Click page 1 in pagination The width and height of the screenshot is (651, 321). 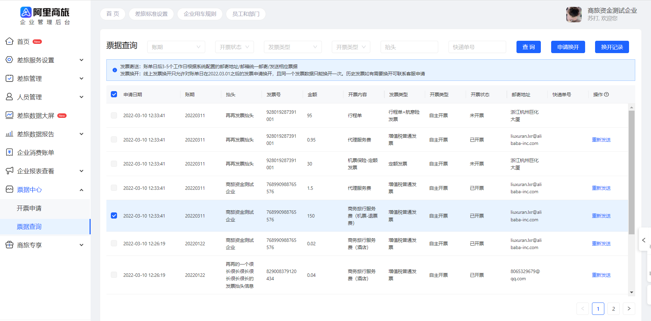(x=598, y=309)
